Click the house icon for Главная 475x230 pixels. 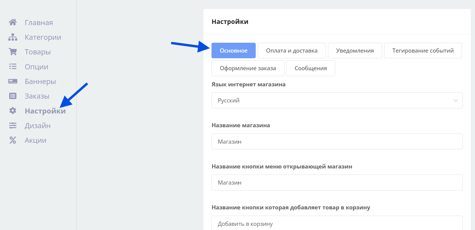tap(13, 22)
